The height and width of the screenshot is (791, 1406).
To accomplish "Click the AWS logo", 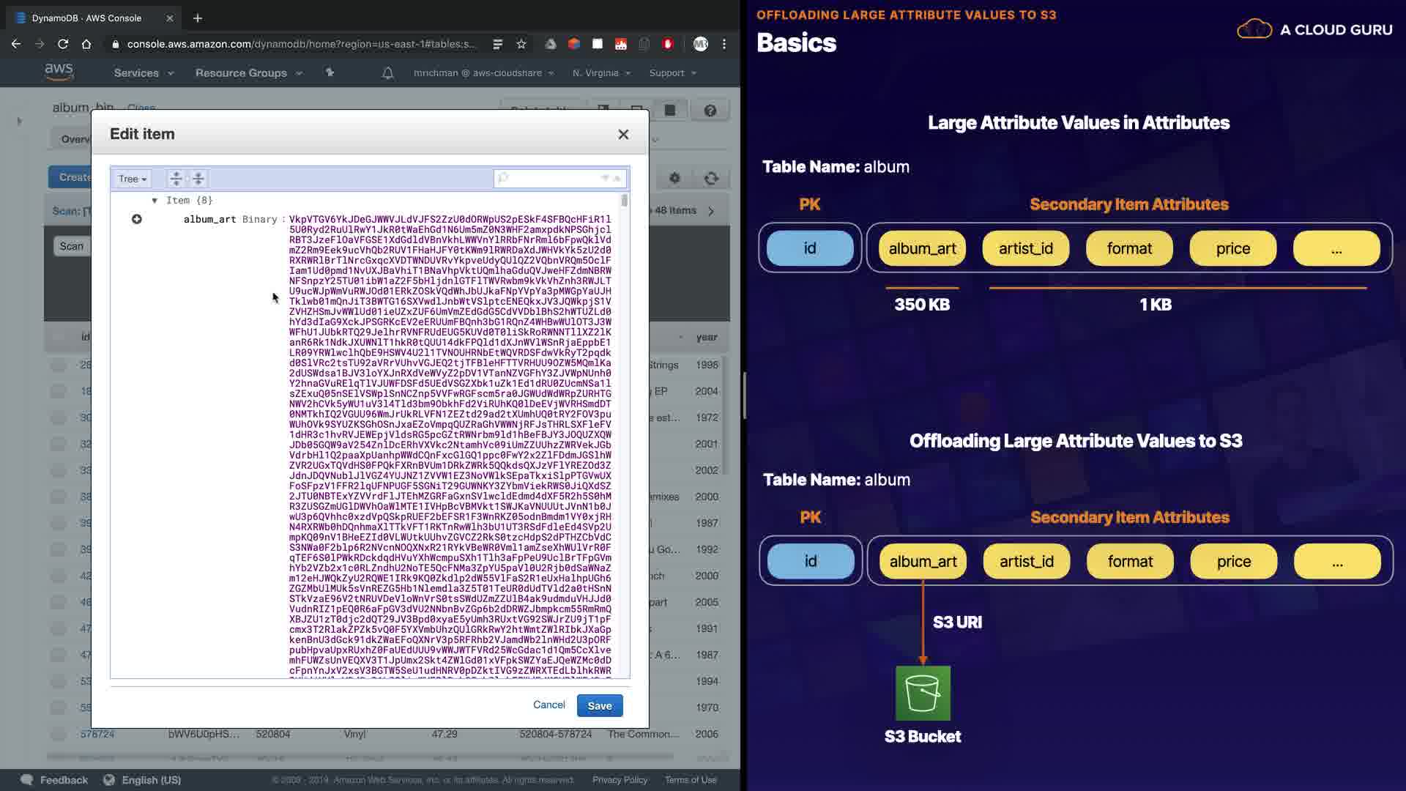I will (x=59, y=72).
